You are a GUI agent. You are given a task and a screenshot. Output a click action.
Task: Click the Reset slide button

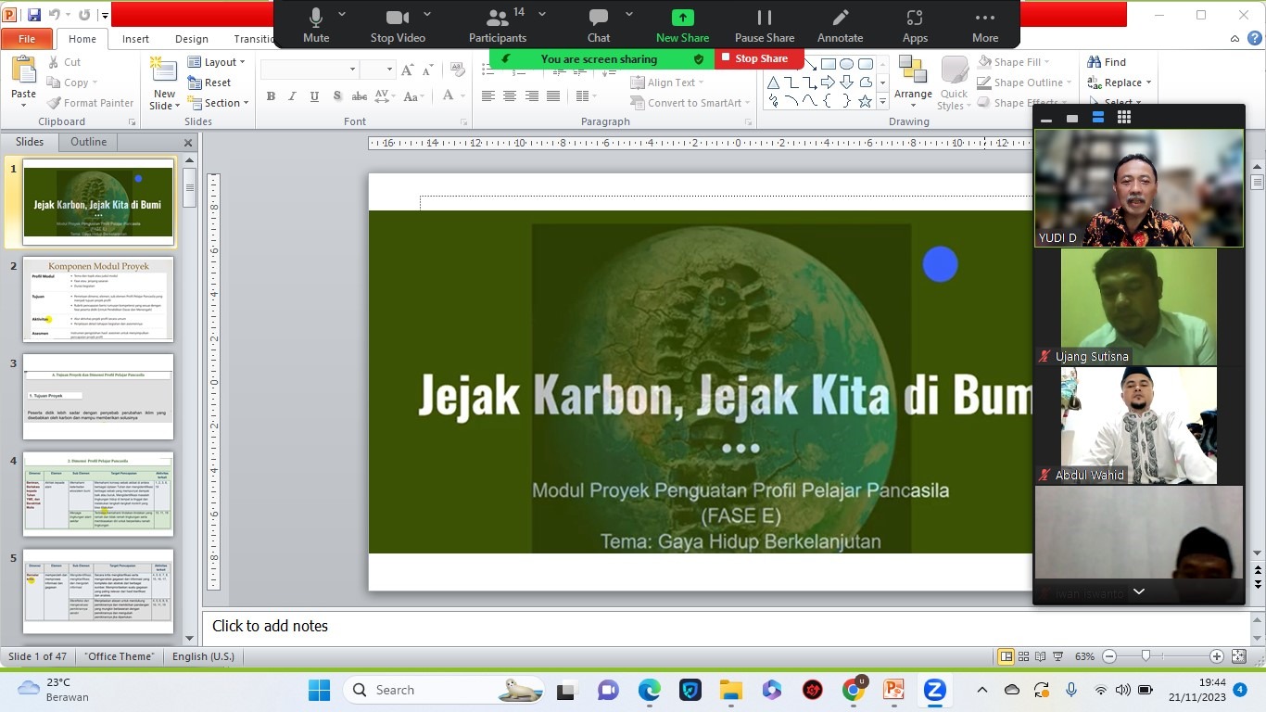point(209,83)
